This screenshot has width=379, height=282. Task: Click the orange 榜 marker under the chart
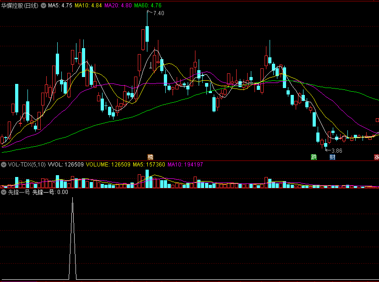[x=150, y=157]
